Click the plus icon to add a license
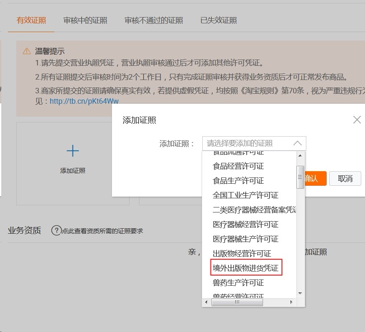 (73, 151)
